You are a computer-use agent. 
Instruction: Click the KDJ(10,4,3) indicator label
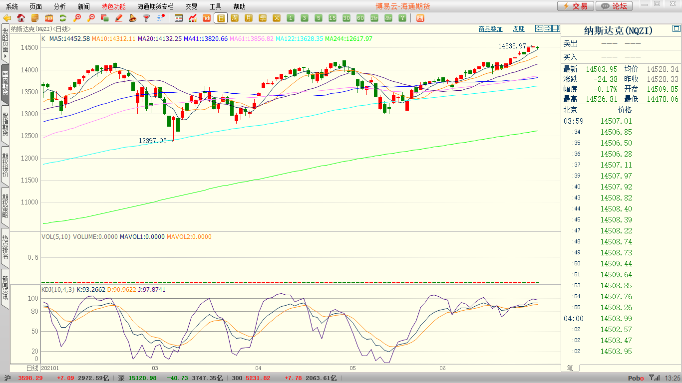[x=58, y=289]
